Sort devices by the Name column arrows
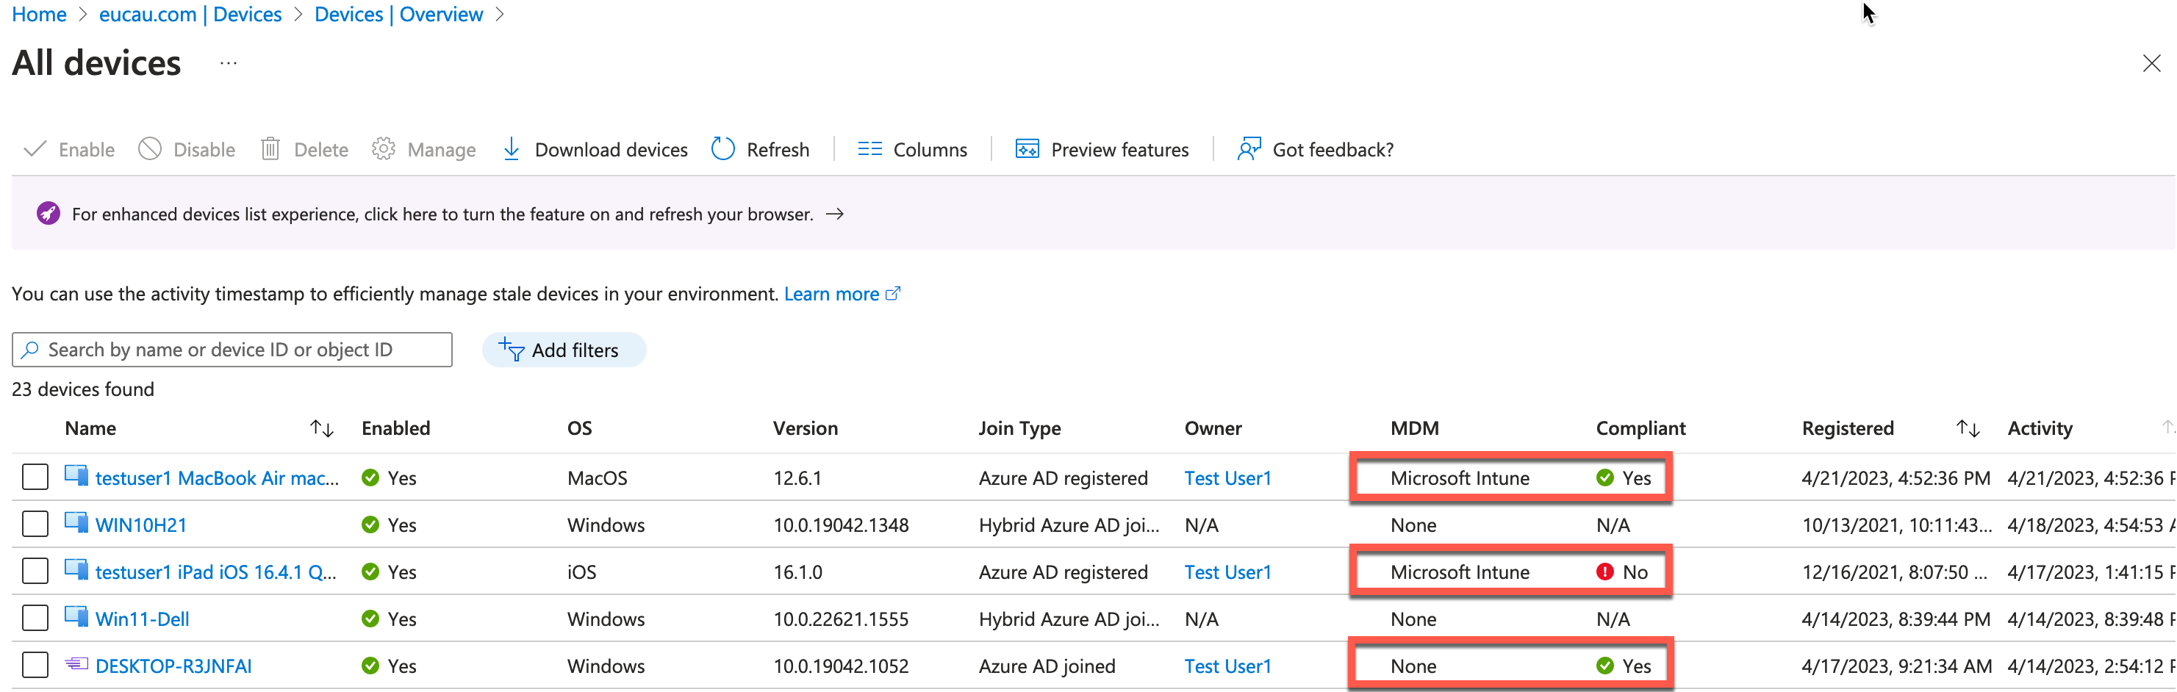Image resolution: width=2177 pixels, height=692 pixels. click(321, 428)
